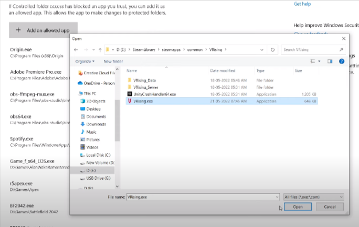The width and height of the screenshot is (359, 227).
Task: Expand the File name dropdown arrow
Action: click(x=277, y=197)
